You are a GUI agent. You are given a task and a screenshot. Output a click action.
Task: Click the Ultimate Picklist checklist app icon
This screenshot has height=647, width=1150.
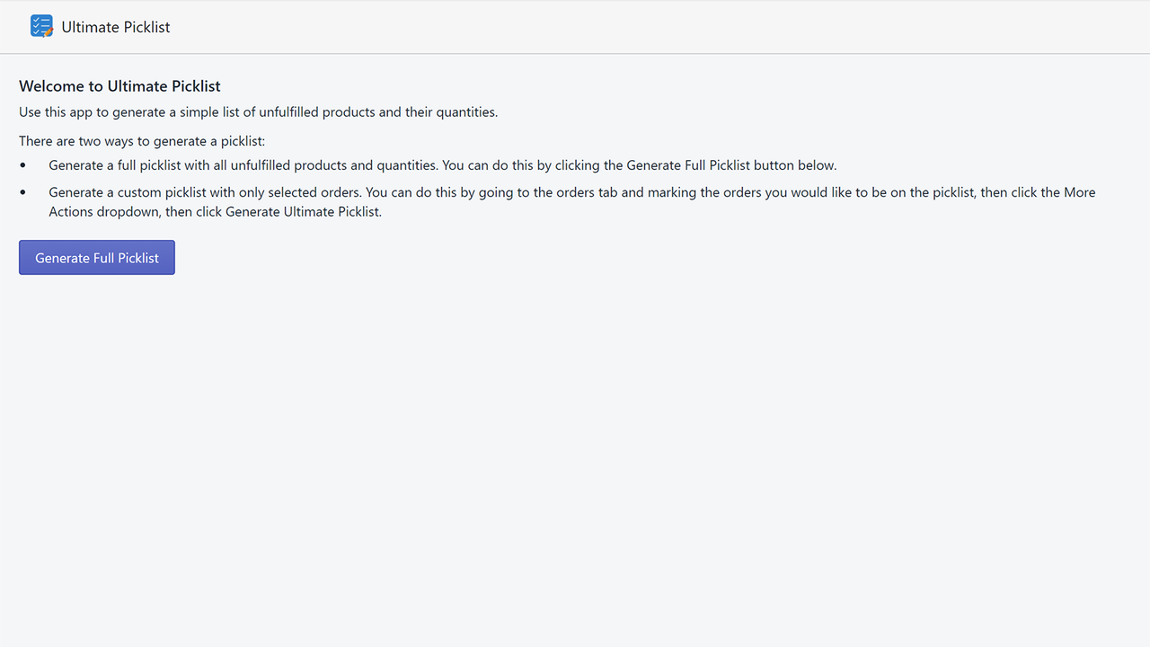[x=41, y=26]
